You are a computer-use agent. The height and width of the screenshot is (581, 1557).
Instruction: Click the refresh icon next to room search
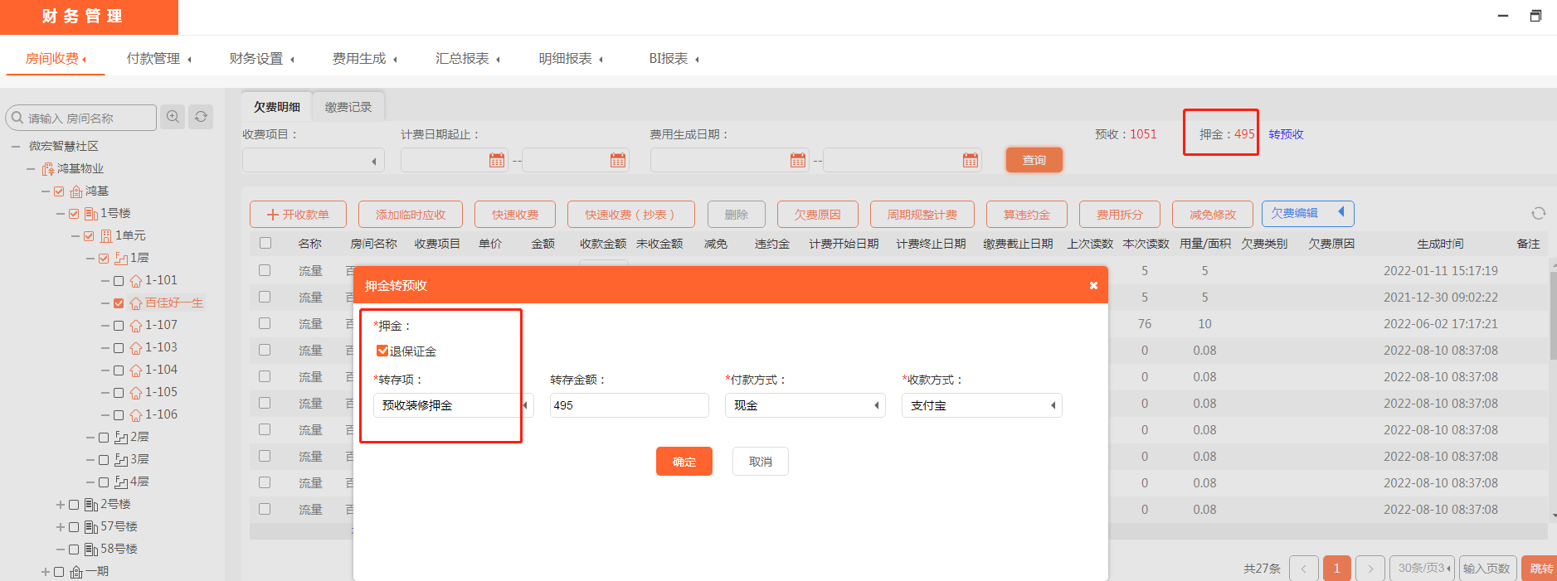[x=201, y=117]
